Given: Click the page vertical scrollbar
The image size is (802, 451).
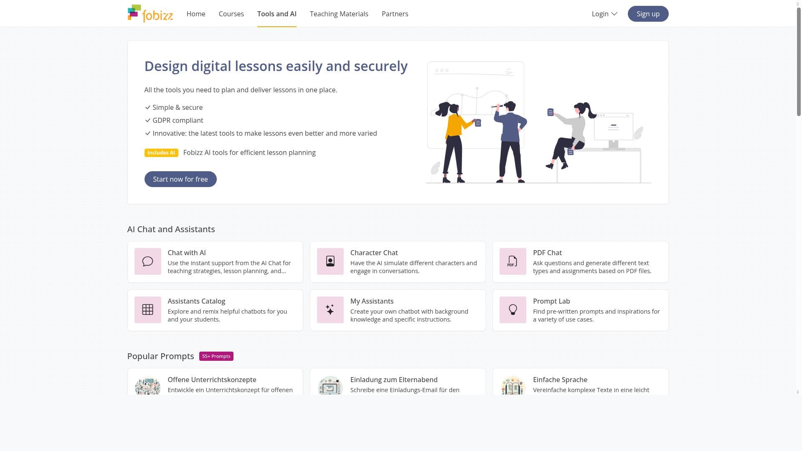Looking at the screenshot, I should (x=799, y=63).
